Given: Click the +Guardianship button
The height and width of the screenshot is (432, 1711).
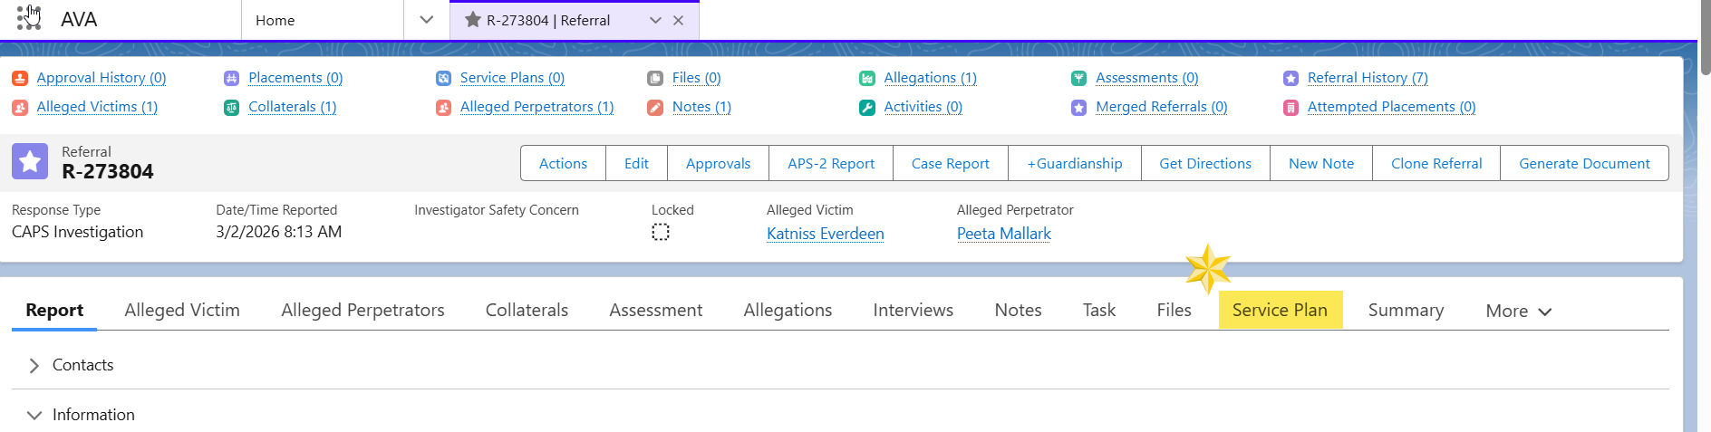Looking at the screenshot, I should [1075, 163].
